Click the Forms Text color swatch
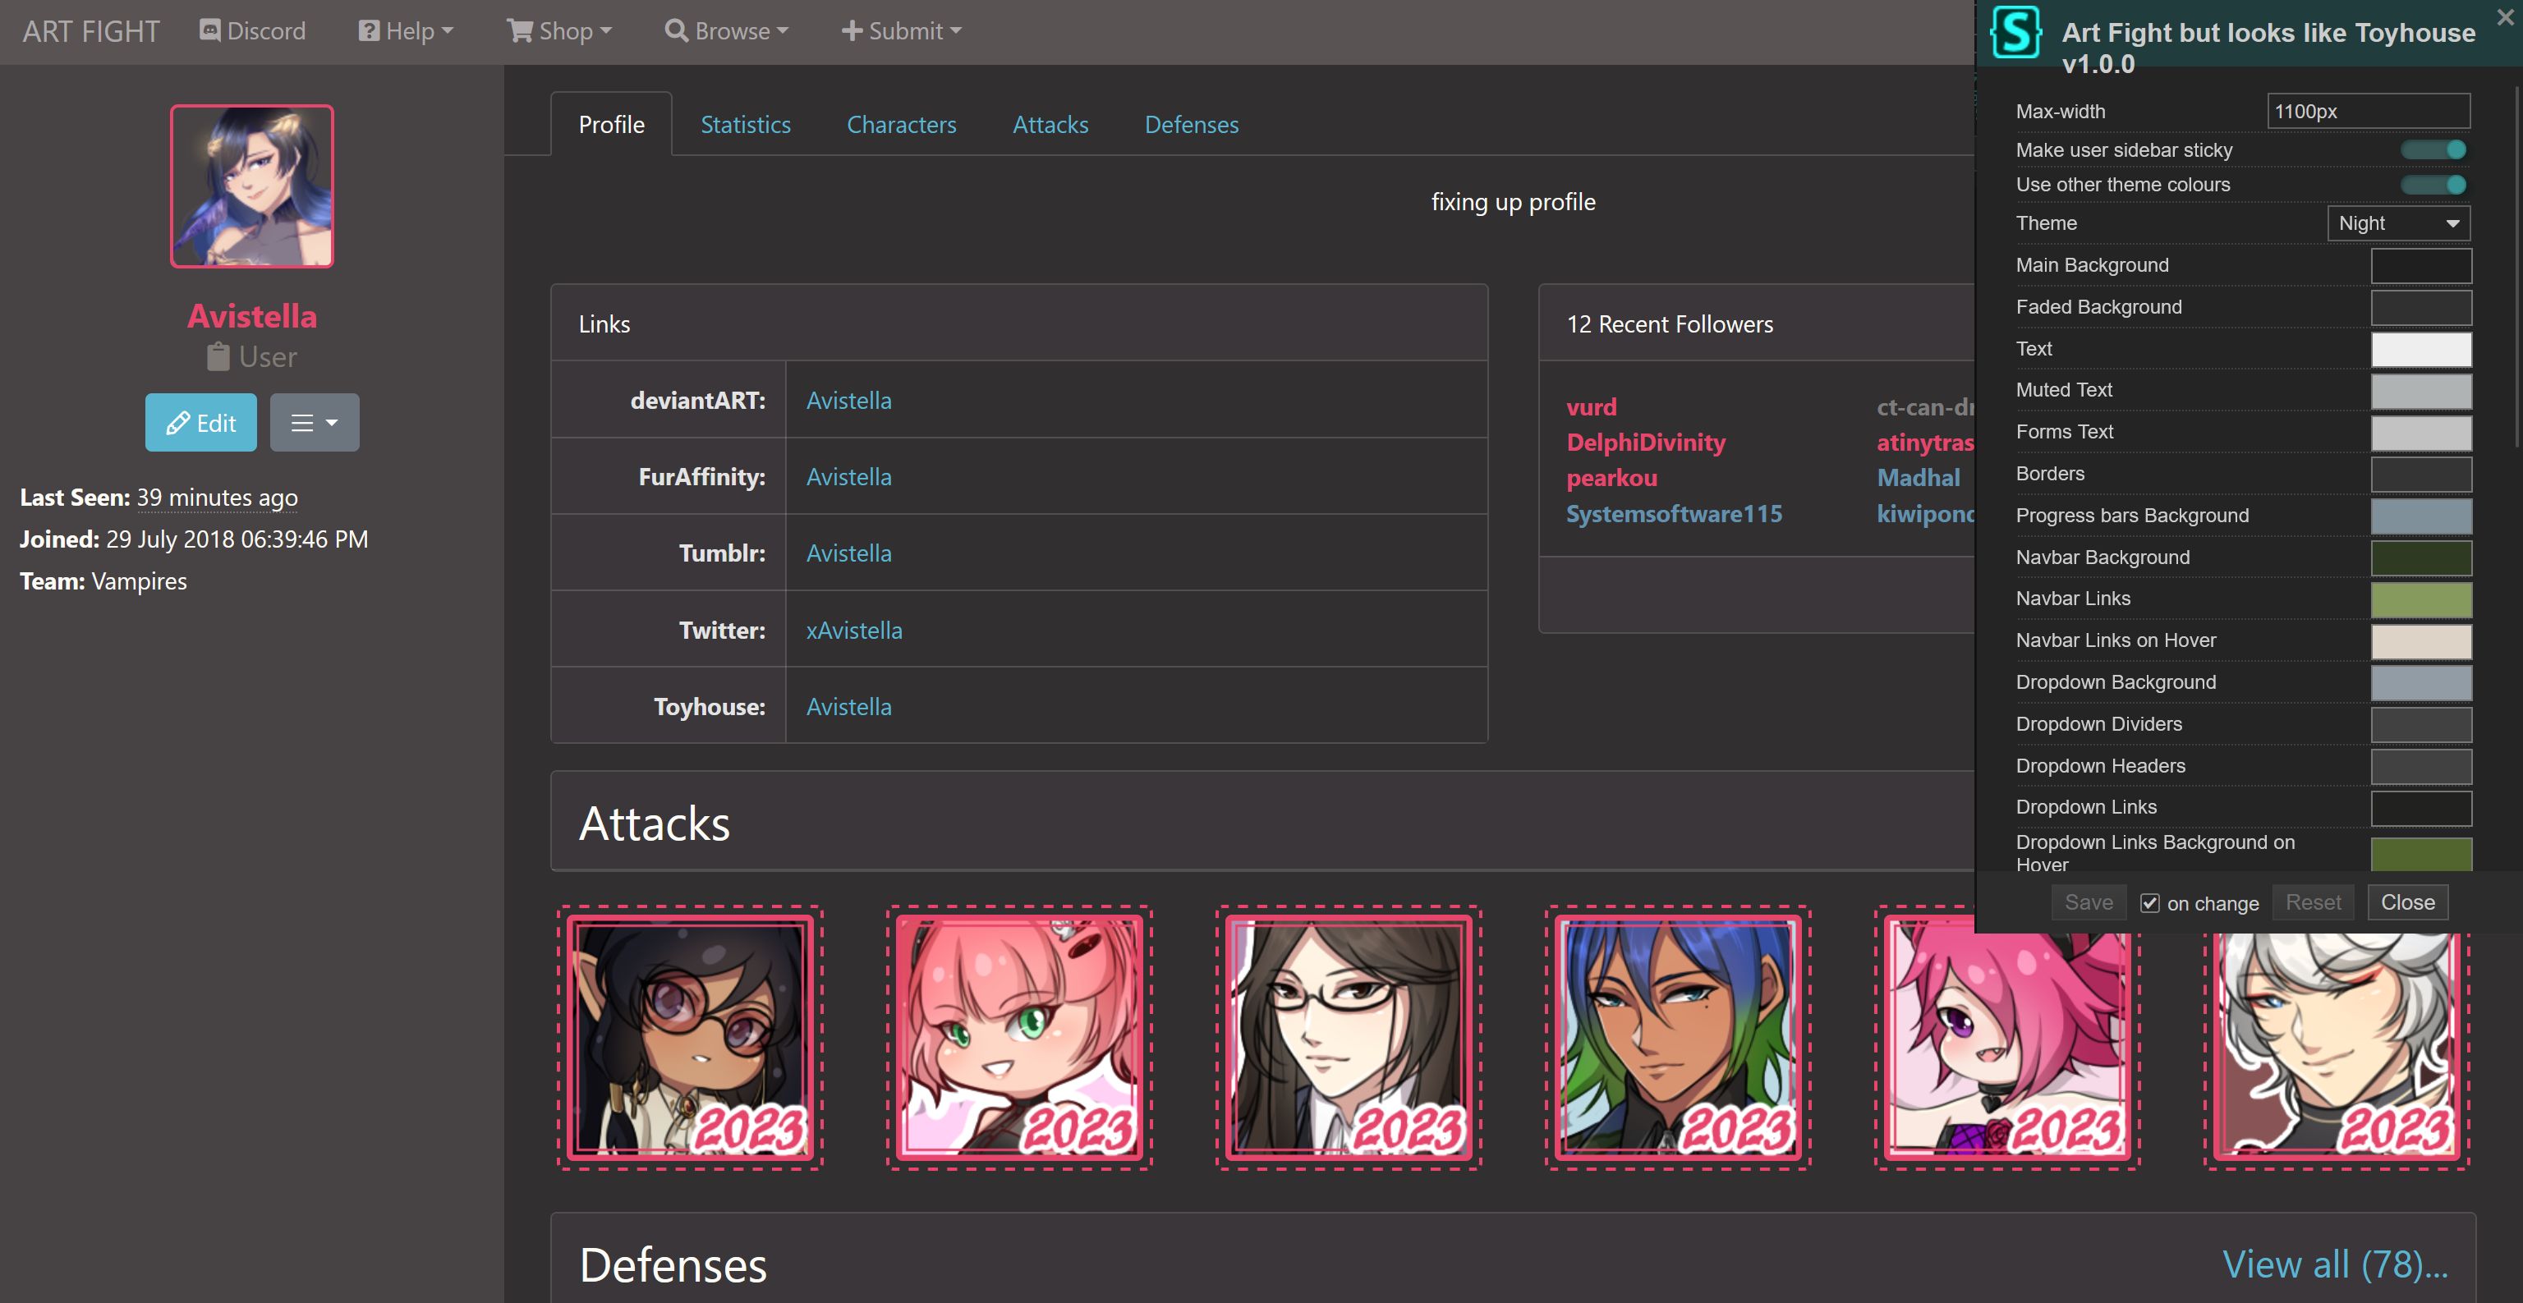Screen dimensions: 2523x1303 pos(2420,433)
